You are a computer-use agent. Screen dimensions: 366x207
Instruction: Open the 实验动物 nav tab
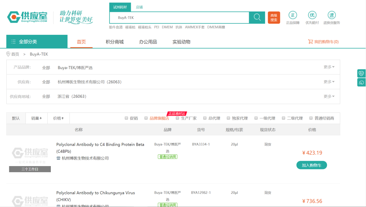pyautogui.click(x=181, y=42)
